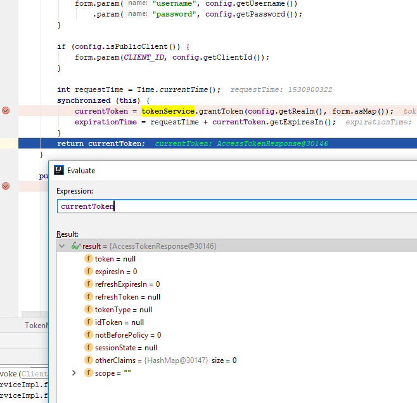Click 'requestTime: 1530900322' inline hint

[281, 89]
